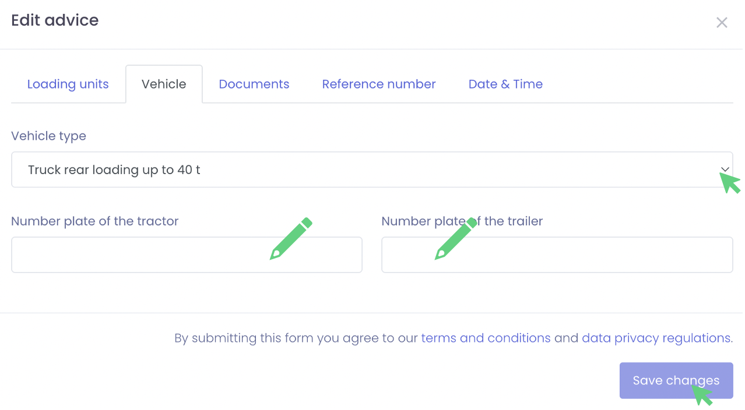Open the terms and conditions link
Screen dimensions: 745x410
point(486,338)
